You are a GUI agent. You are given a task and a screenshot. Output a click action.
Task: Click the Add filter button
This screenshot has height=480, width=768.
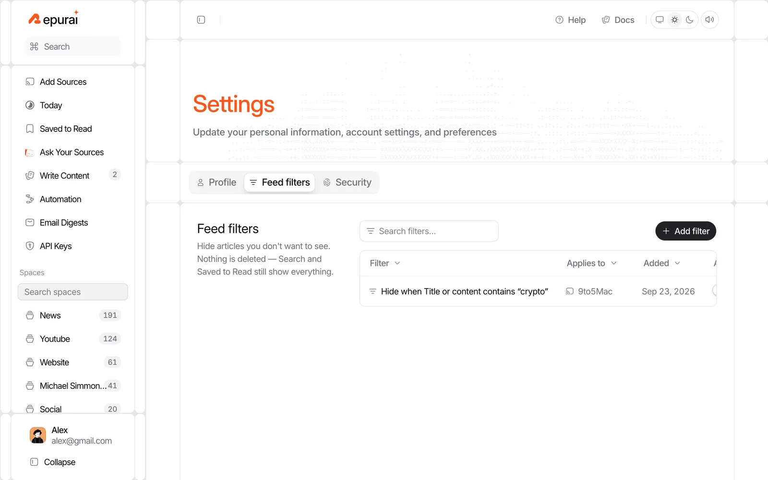tap(686, 231)
